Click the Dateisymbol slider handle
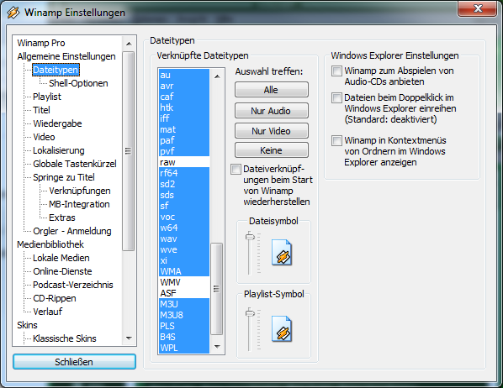The image size is (503, 388). point(250,237)
